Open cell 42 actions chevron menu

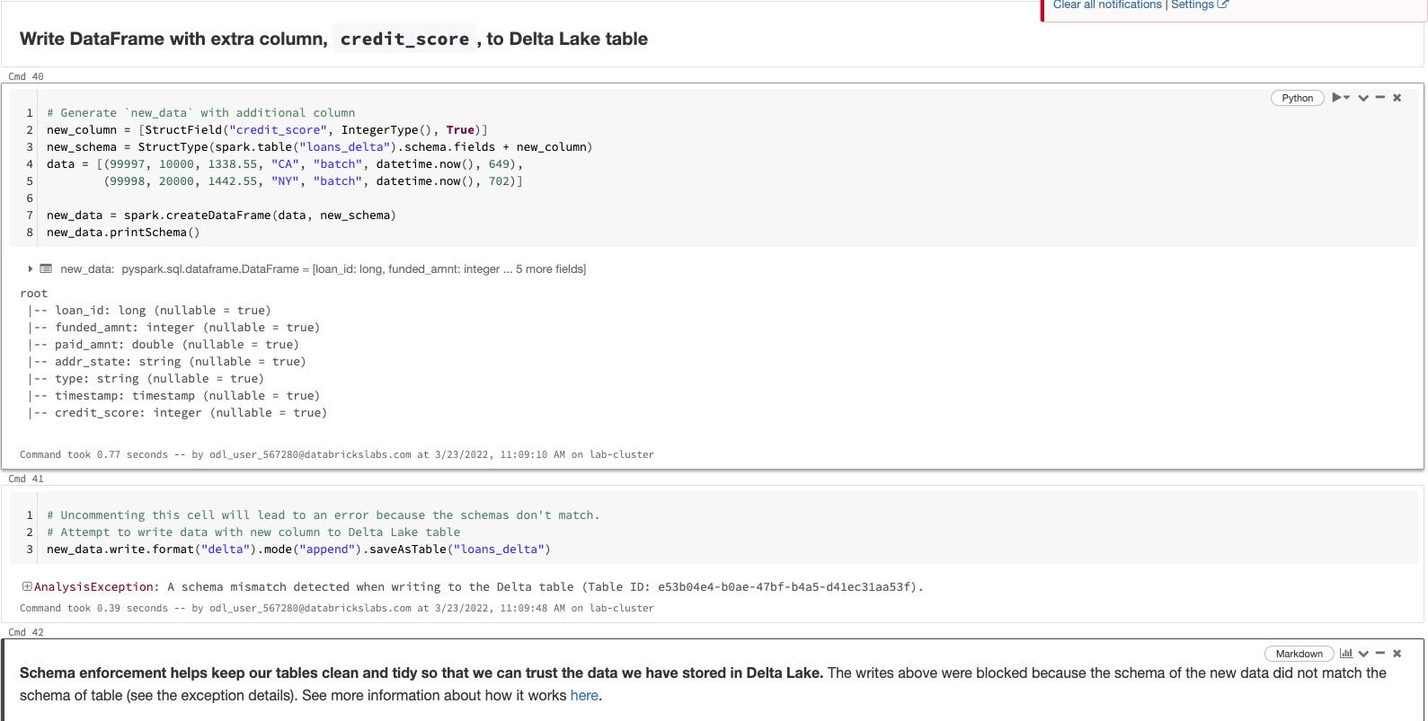pyautogui.click(x=1363, y=654)
